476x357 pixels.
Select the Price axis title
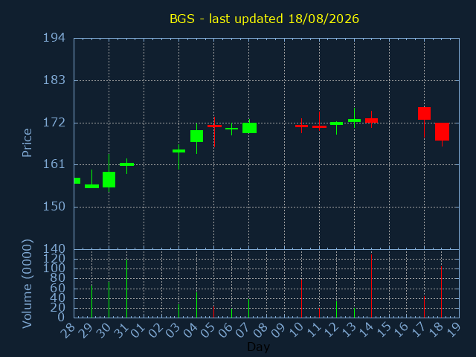click(x=27, y=143)
